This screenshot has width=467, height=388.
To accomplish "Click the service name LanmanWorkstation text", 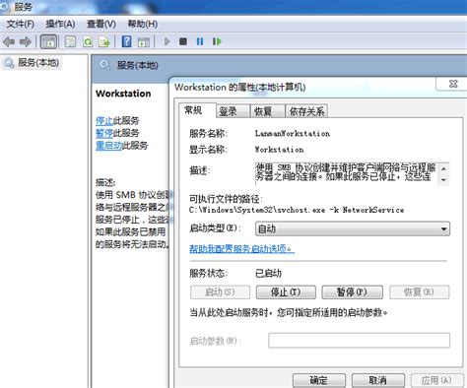I will coord(293,133).
